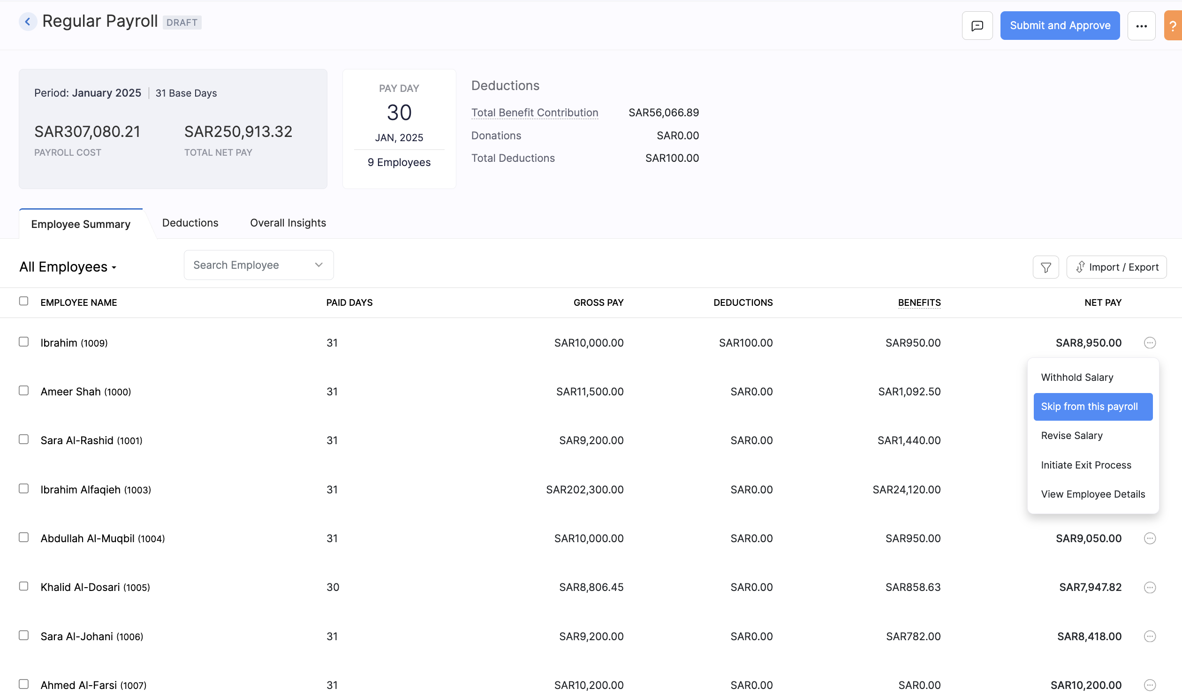1182x696 pixels.
Task: Open the help question mark icon
Action: pyautogui.click(x=1174, y=25)
